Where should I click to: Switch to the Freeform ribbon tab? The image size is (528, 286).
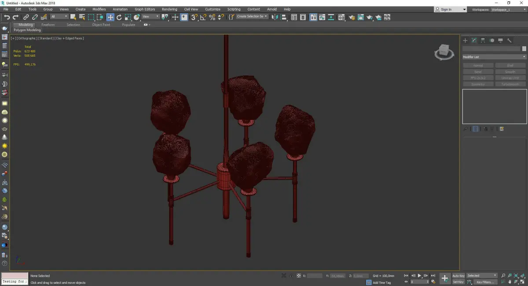click(x=48, y=25)
